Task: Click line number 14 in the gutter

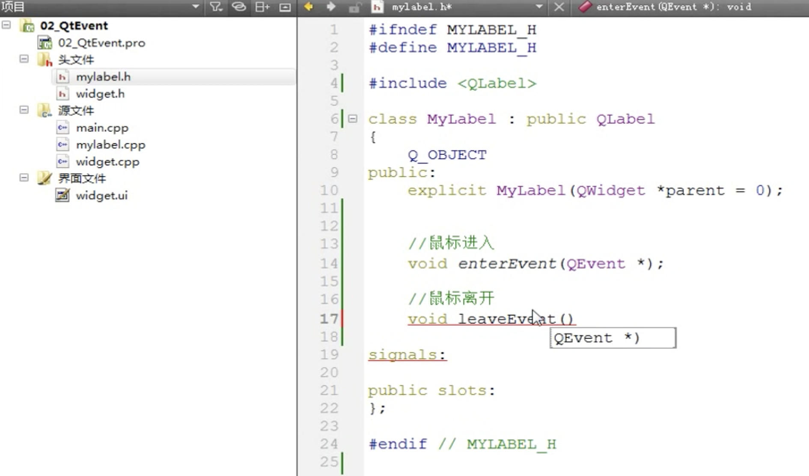Action: [x=329, y=263]
